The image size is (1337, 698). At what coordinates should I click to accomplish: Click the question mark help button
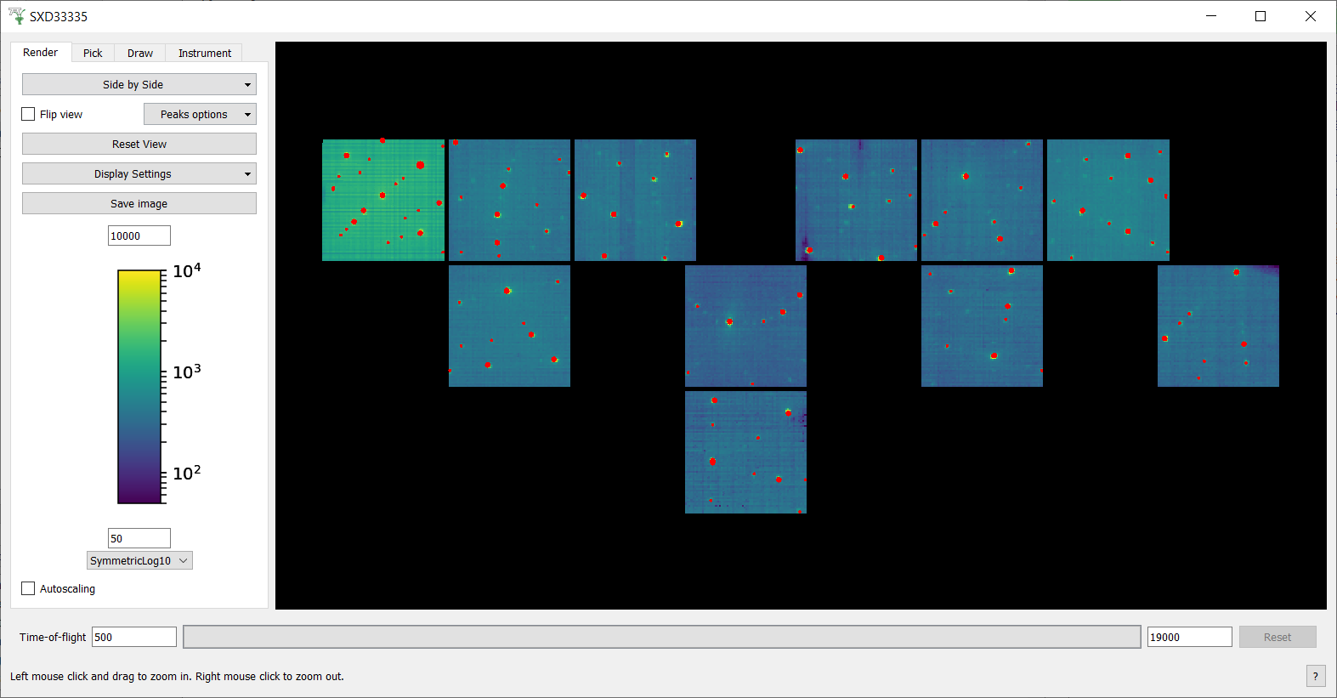click(x=1315, y=676)
